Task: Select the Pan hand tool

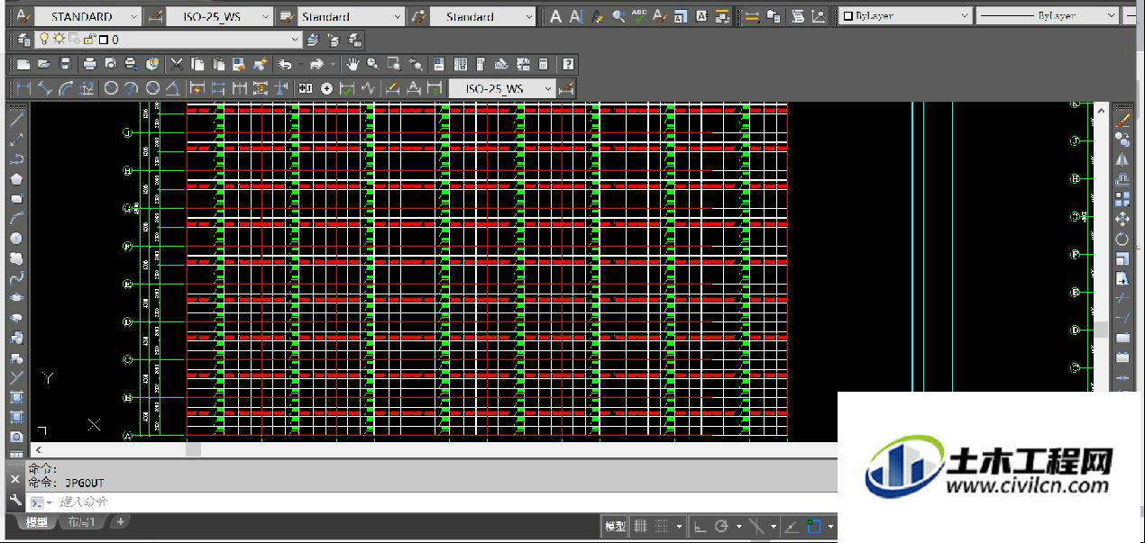Action: (353, 64)
